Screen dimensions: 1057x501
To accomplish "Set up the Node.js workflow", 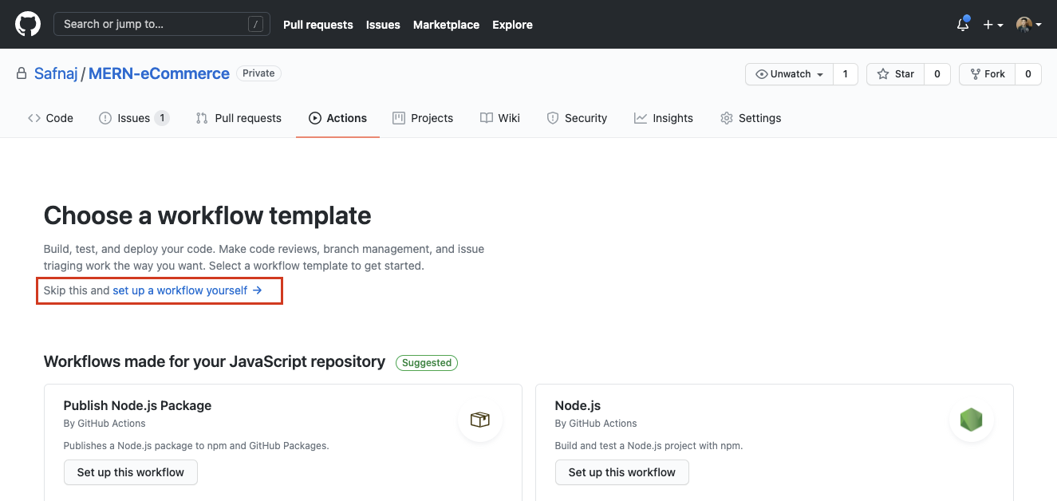I will (x=622, y=472).
